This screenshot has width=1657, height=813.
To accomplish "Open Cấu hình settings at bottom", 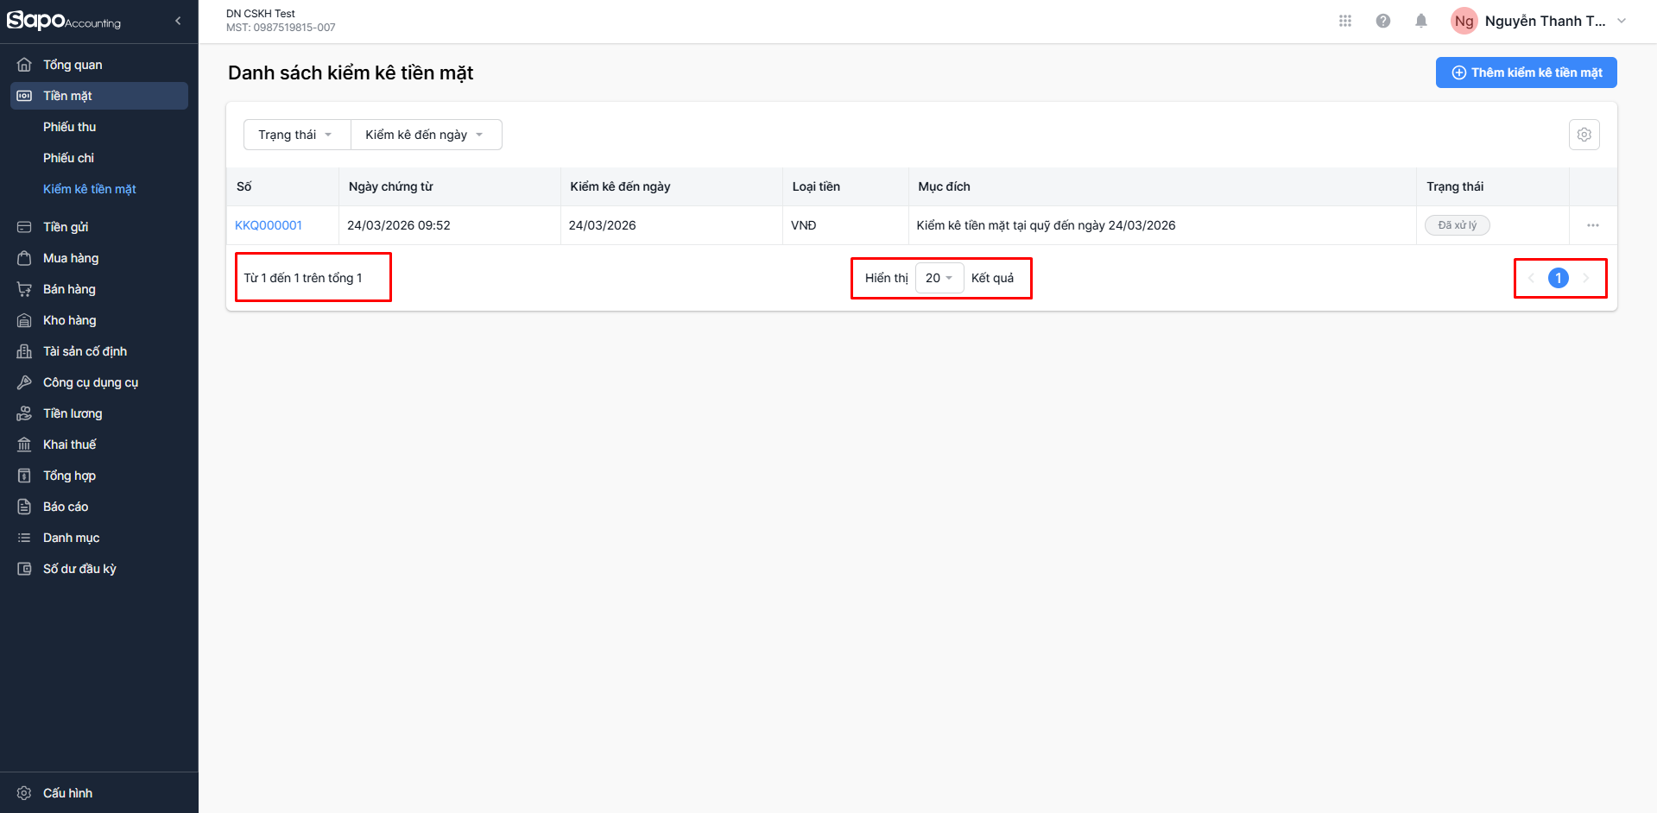I will 67,793.
